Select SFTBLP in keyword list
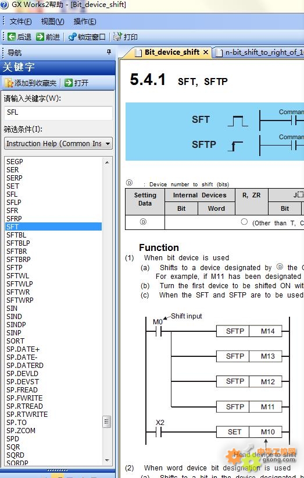This screenshot has width=304, height=478. click(x=18, y=243)
